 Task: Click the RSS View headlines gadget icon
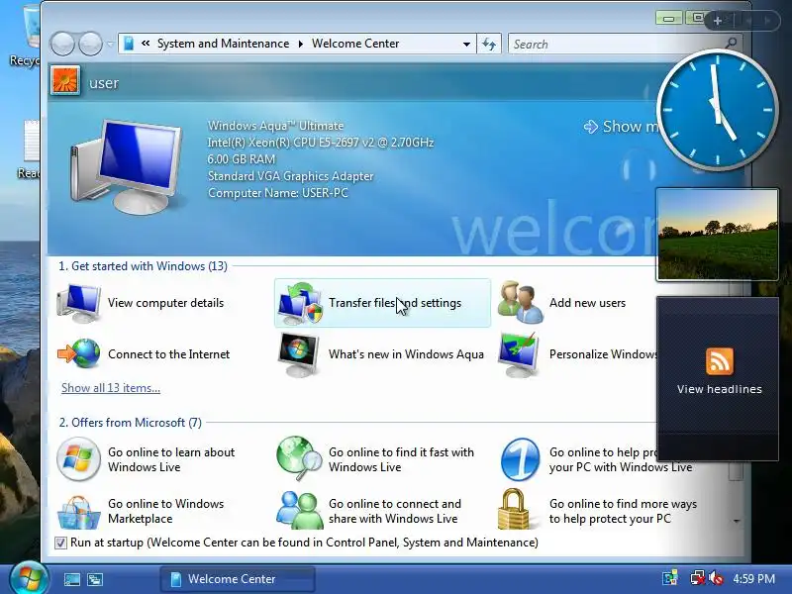point(720,361)
